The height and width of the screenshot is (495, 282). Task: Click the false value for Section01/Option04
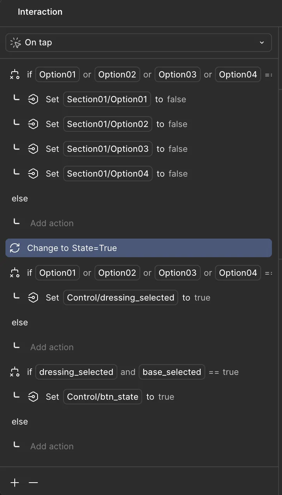(x=178, y=174)
